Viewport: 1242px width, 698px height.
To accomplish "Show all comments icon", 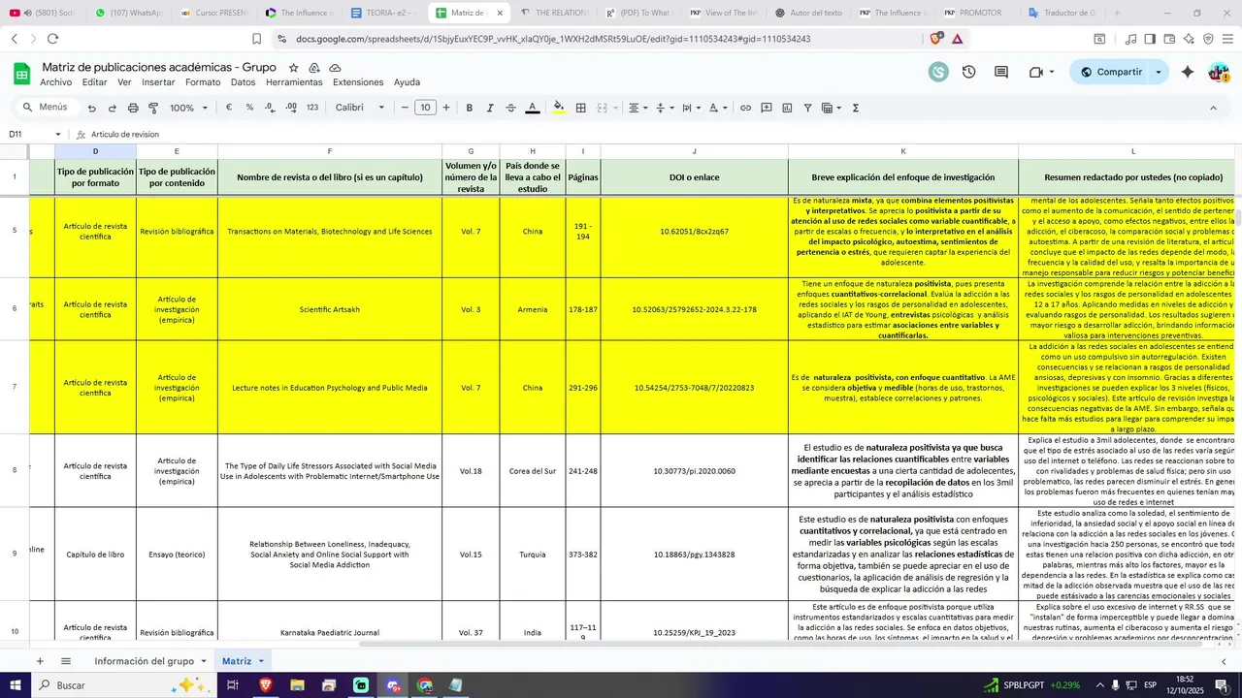I will coord(1001,72).
